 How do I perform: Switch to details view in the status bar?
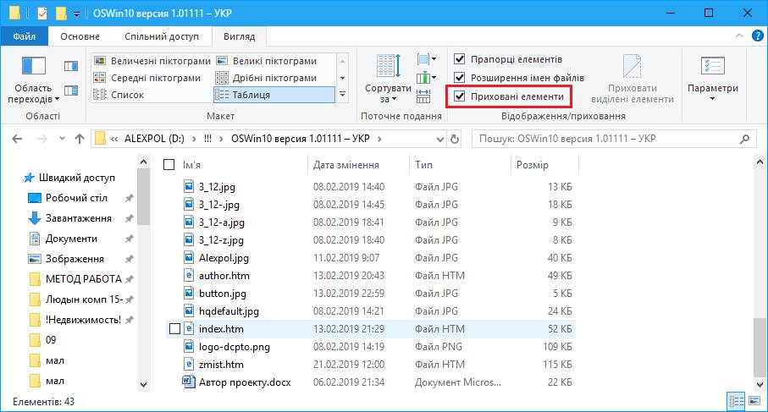pyautogui.click(x=737, y=402)
